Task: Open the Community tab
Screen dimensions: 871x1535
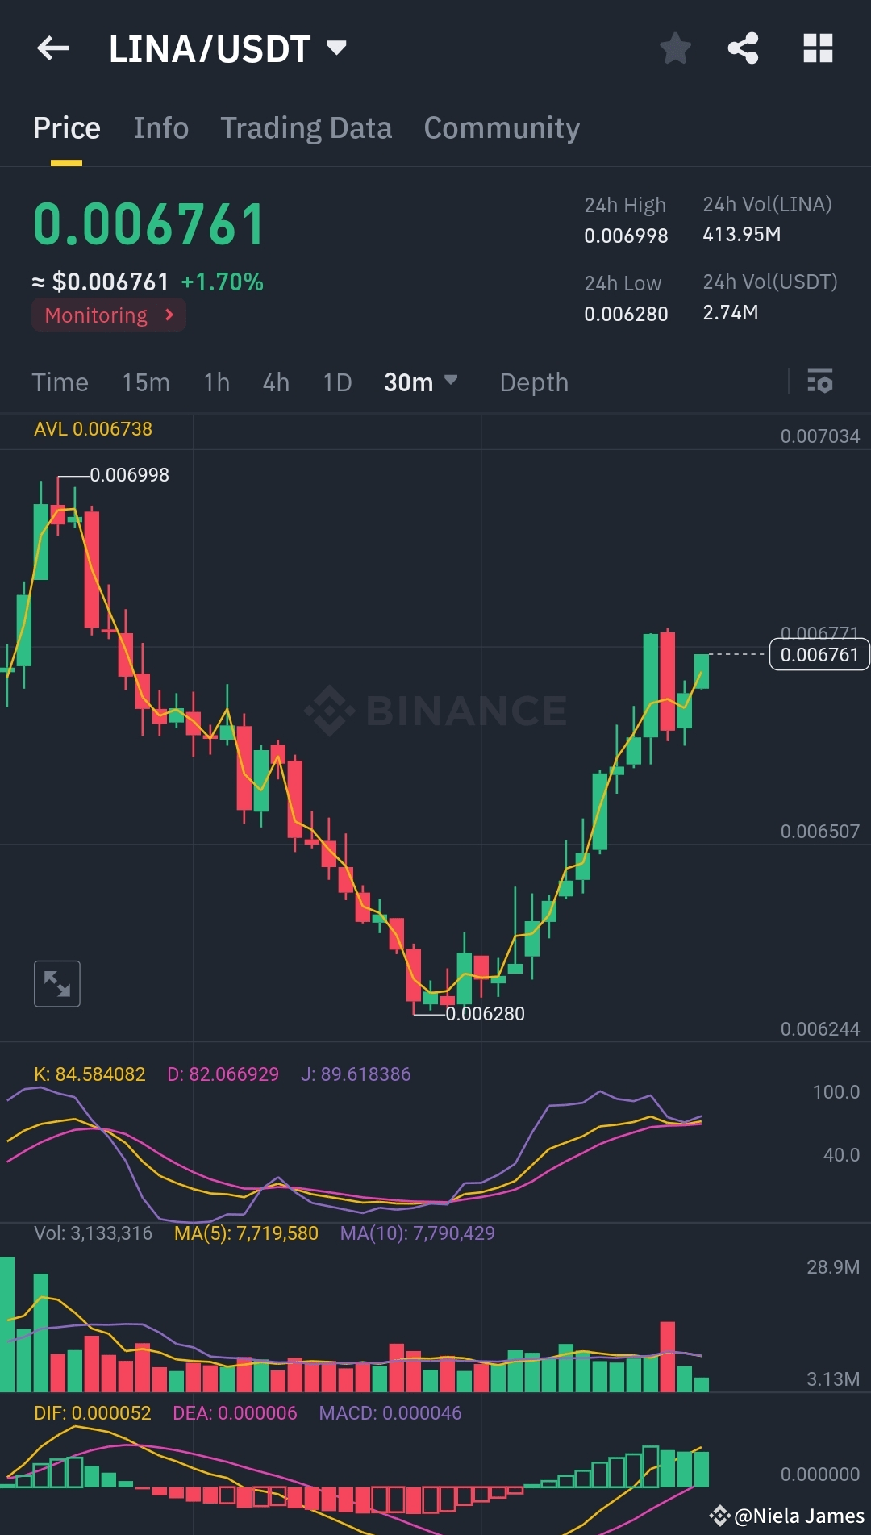Action: tap(502, 128)
